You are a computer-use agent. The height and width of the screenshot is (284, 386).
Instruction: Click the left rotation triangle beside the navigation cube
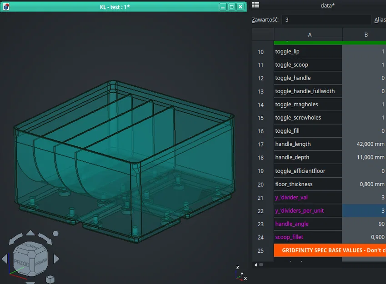point(4,258)
